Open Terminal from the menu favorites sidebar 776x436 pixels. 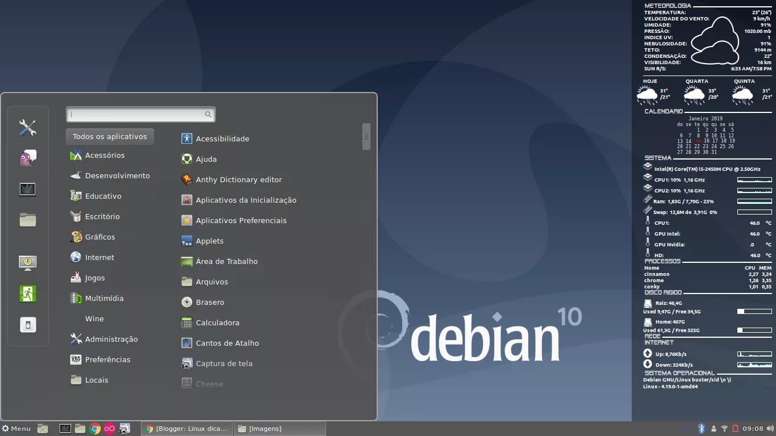coord(27,189)
